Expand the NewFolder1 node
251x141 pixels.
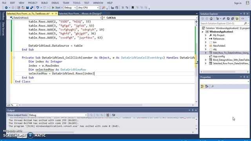pyautogui.click(x=206, y=46)
